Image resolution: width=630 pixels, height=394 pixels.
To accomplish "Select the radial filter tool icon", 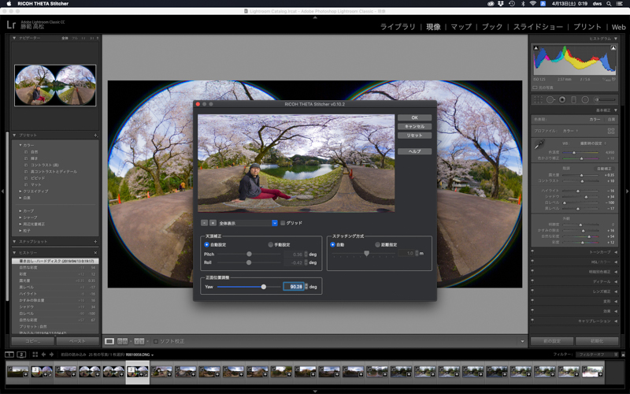I will pyautogui.click(x=585, y=99).
